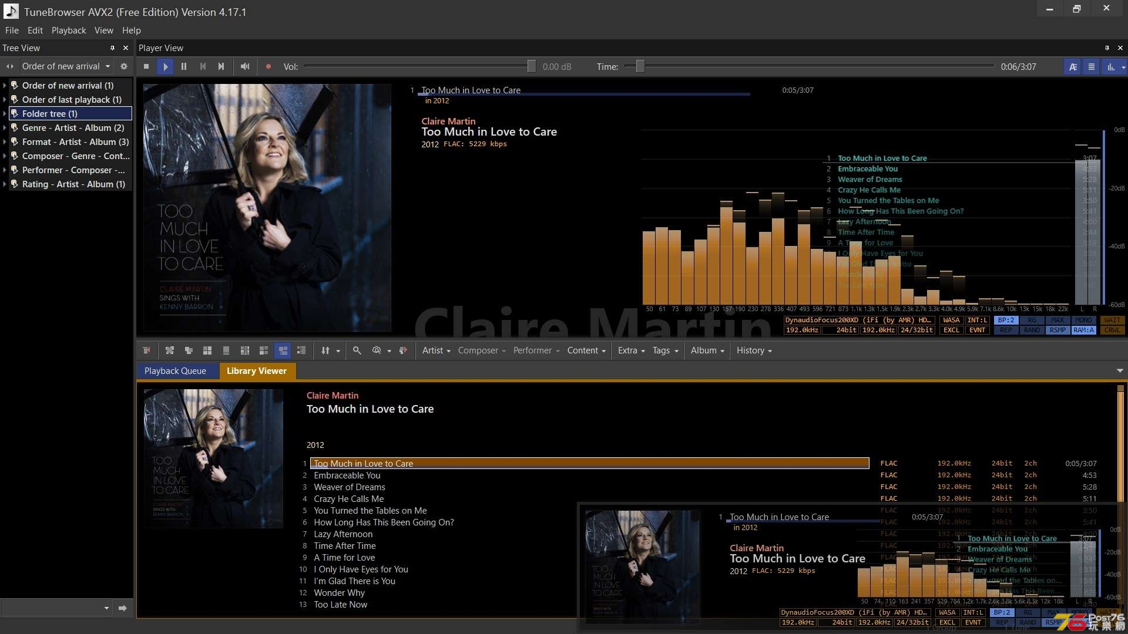Toggle the RSMP resample indicator
This screenshot has width=1128, height=634.
(1057, 330)
